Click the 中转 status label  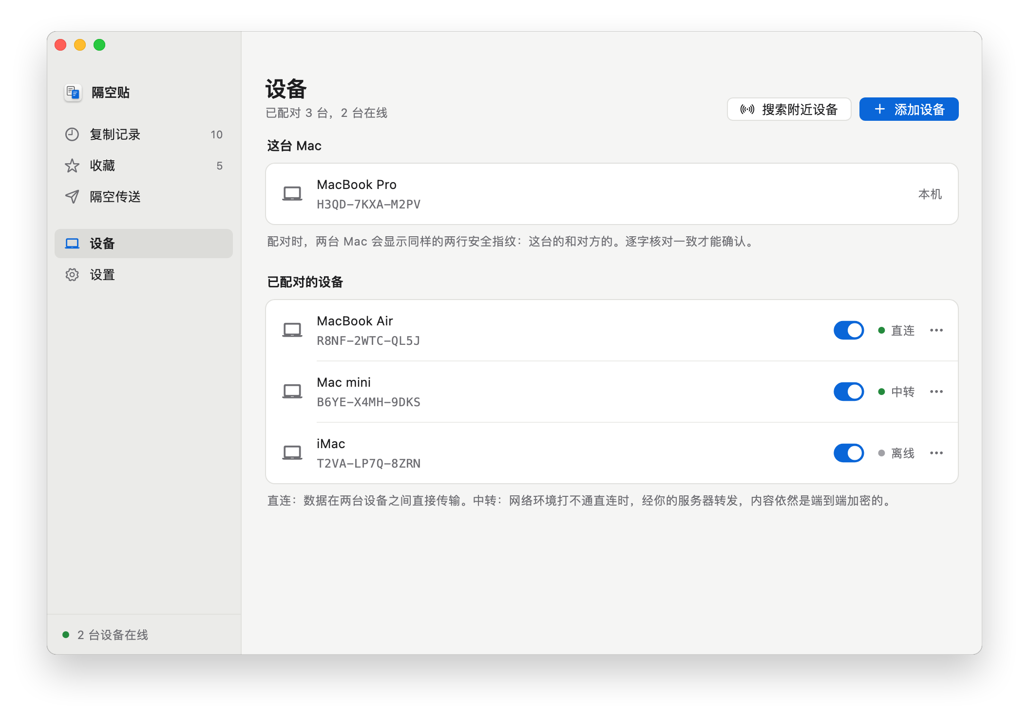tap(903, 392)
